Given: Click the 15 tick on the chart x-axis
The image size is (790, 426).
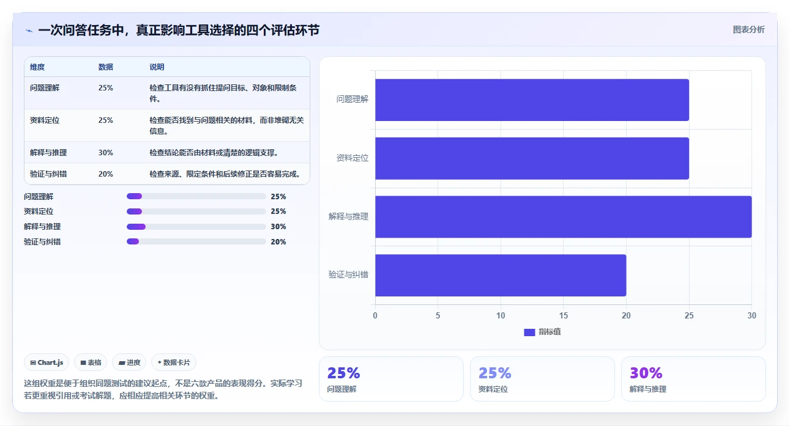Looking at the screenshot, I should pos(564,316).
